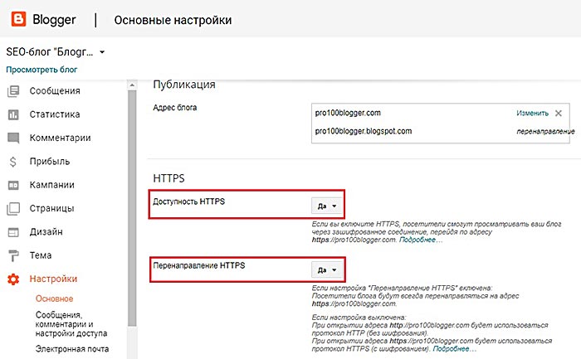
Task: Go to Прибыль in the sidebar
Action: [50, 162]
